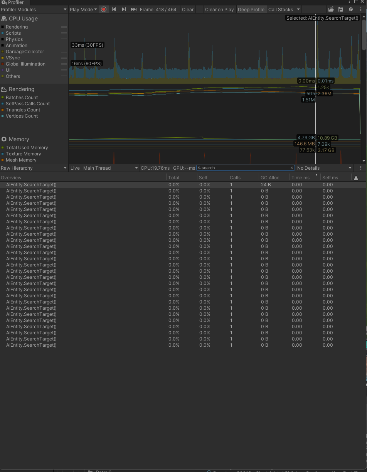367x472 pixels.
Task: Go to the next frame
Action: pos(123,9)
